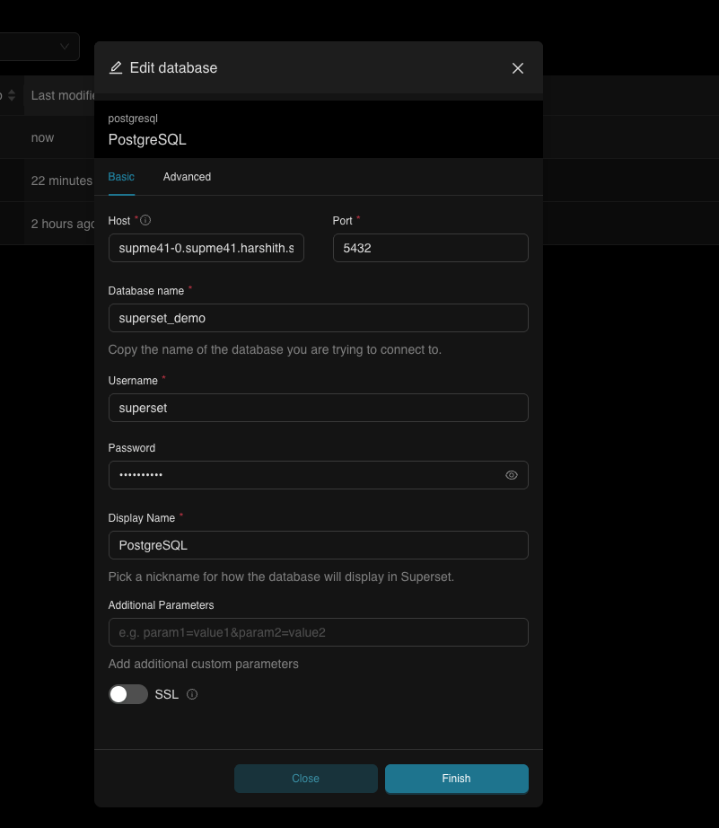This screenshot has height=828, width=719.
Task: Click the Host info icon
Action: (x=145, y=220)
